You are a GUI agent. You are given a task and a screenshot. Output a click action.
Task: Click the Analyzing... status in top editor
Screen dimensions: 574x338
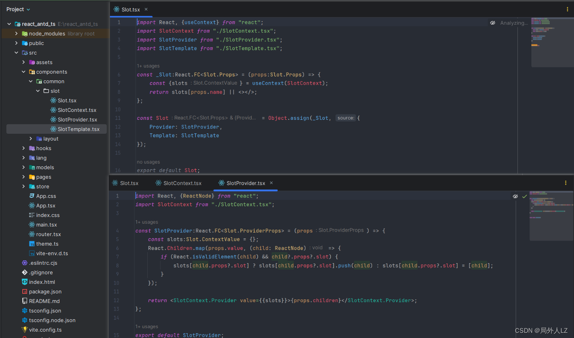pos(514,23)
